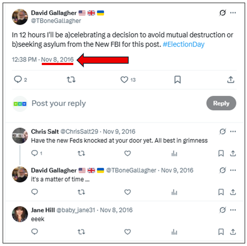Like Jane Hill's eeek reply
The height and width of the screenshot is (246, 247).
pos(128,232)
